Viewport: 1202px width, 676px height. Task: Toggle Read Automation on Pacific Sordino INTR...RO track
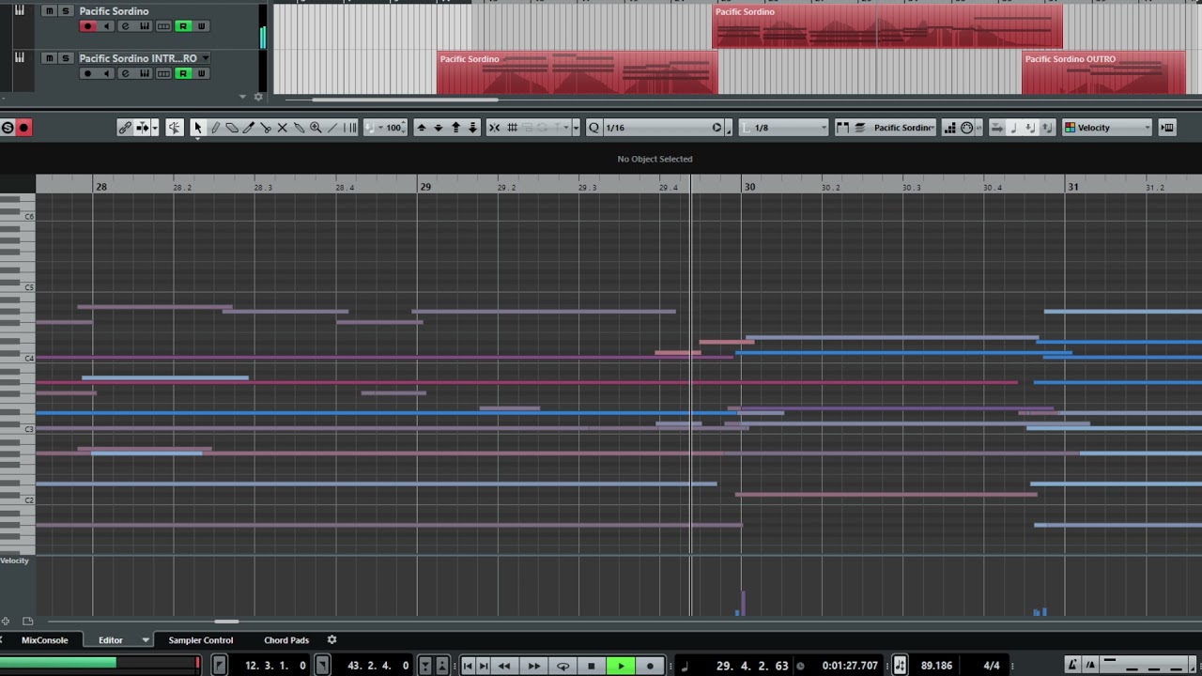click(183, 73)
